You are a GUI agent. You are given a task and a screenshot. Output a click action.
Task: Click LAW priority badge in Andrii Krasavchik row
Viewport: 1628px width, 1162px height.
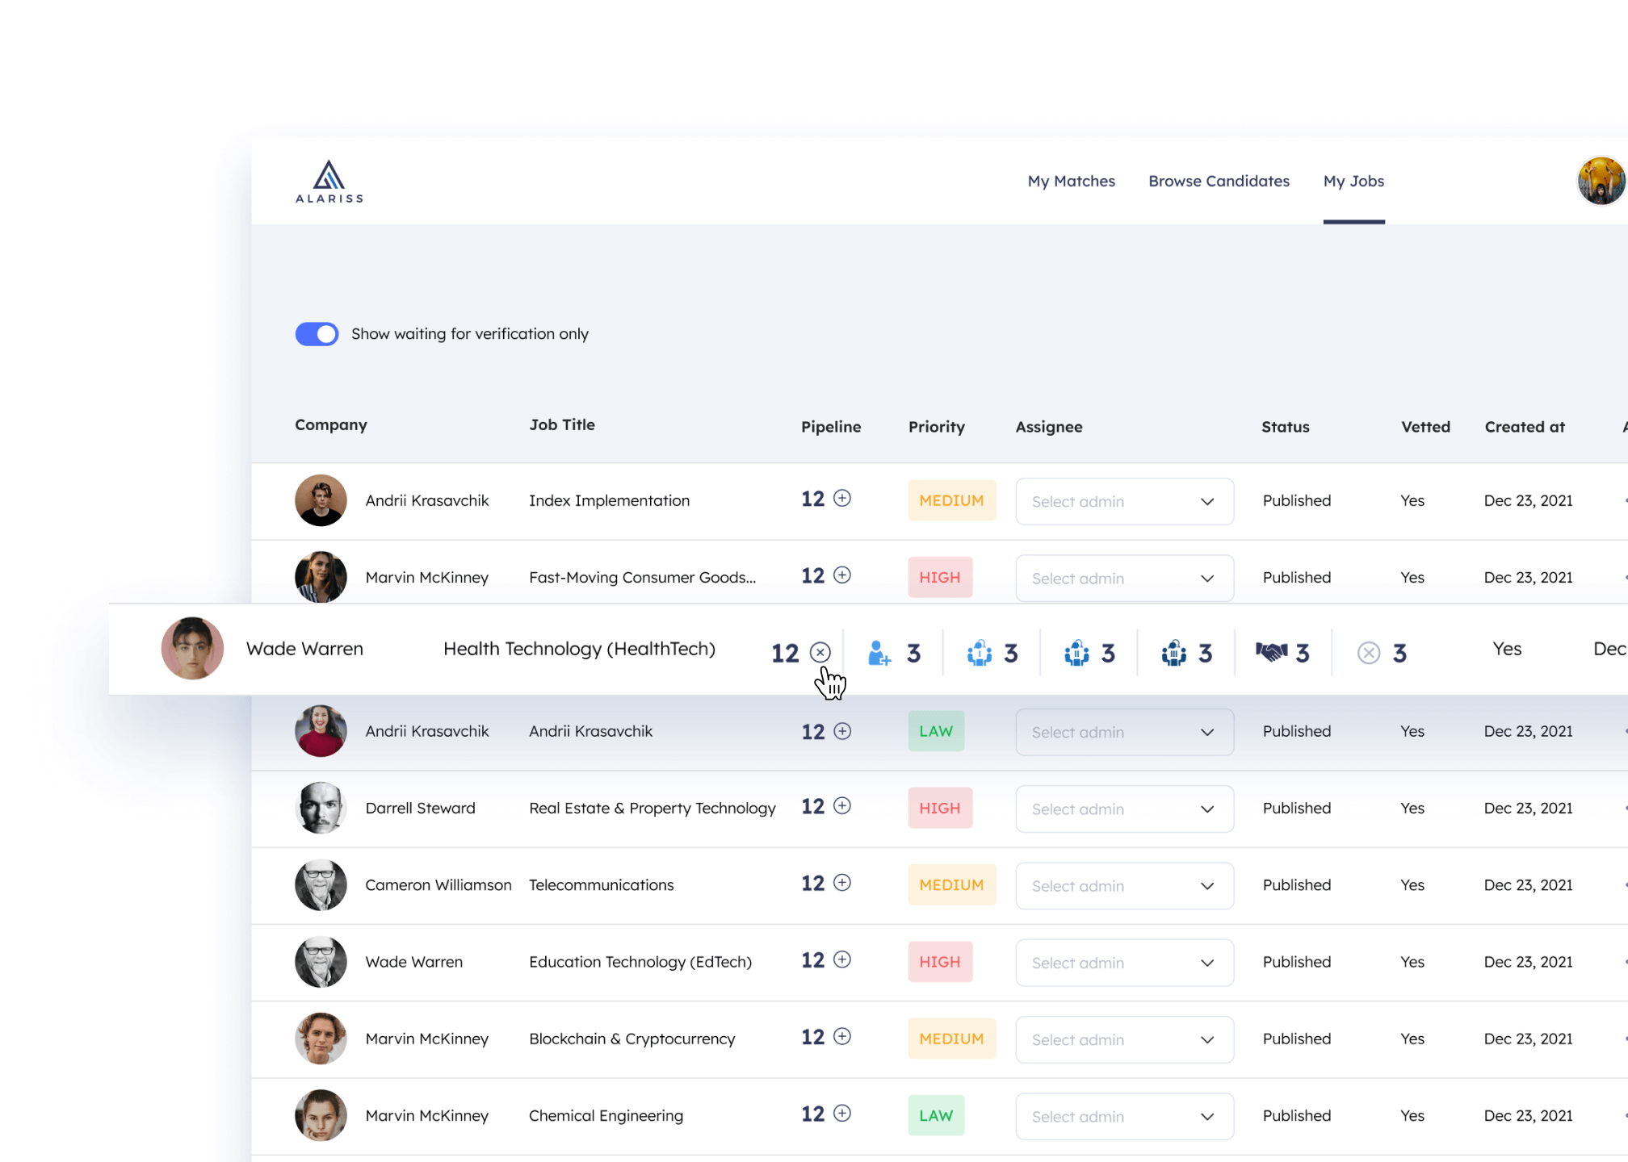pos(936,731)
